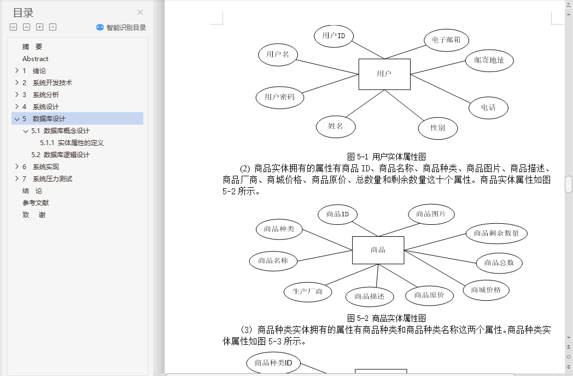Close the 目录 navigation pane
The image size is (573, 376).
(140, 13)
